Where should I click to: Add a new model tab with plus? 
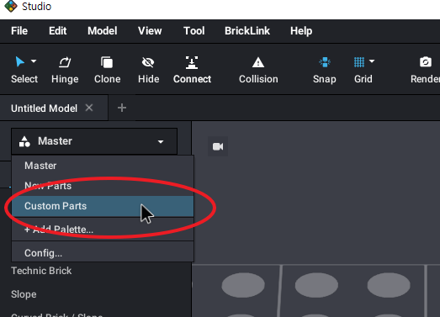(x=122, y=108)
